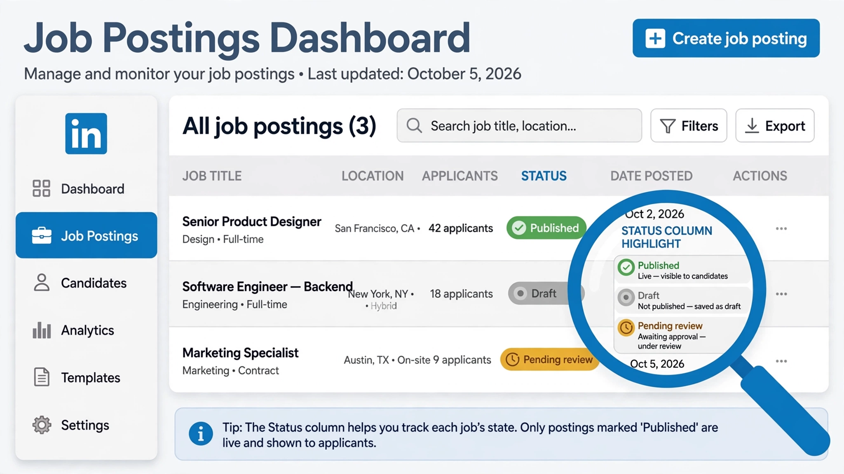Open actions menu for Software Engineer — Backend
844x474 pixels.
781,294
